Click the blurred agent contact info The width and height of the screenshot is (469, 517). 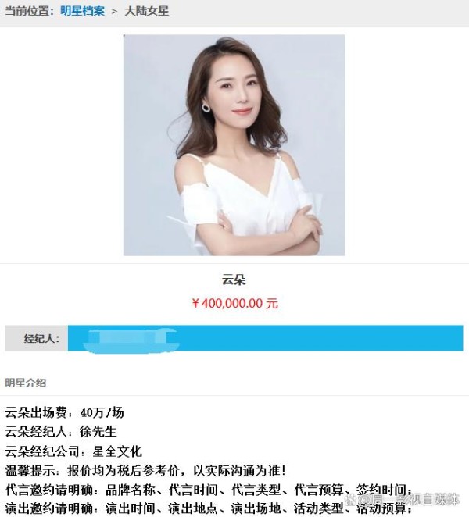click(131, 340)
